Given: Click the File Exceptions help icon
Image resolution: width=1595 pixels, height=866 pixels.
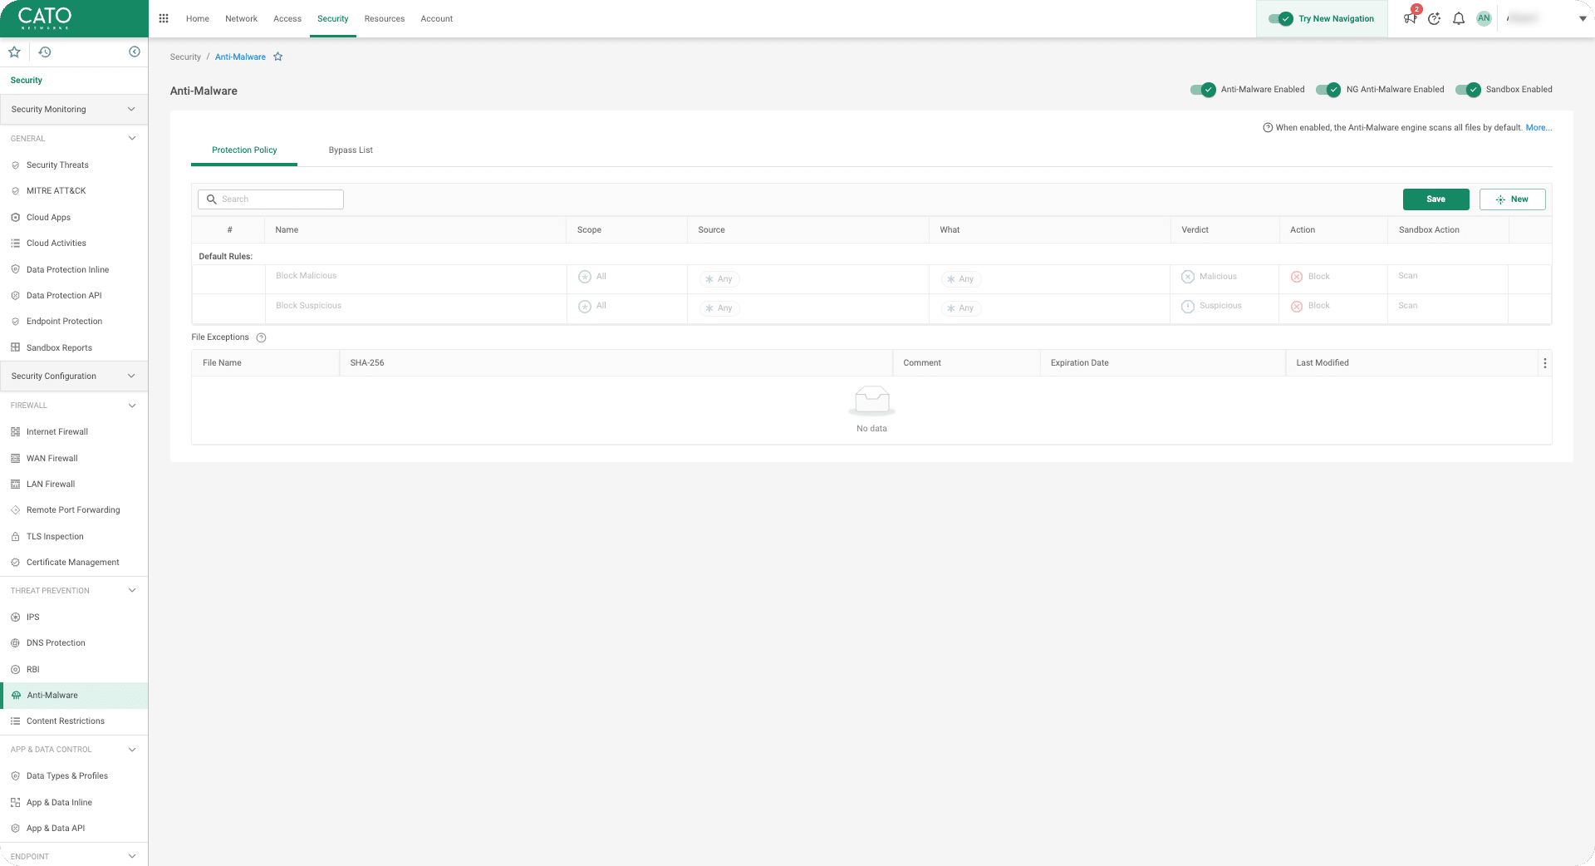Looking at the screenshot, I should click(261, 337).
